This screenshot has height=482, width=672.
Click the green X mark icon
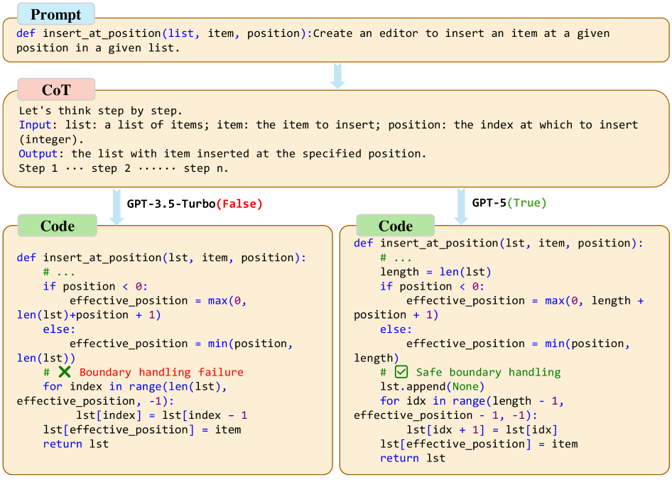tap(65, 372)
